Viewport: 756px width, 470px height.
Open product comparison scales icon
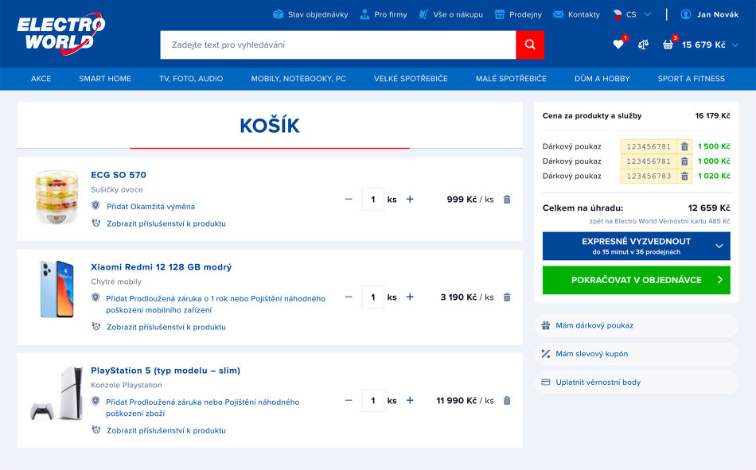point(643,45)
